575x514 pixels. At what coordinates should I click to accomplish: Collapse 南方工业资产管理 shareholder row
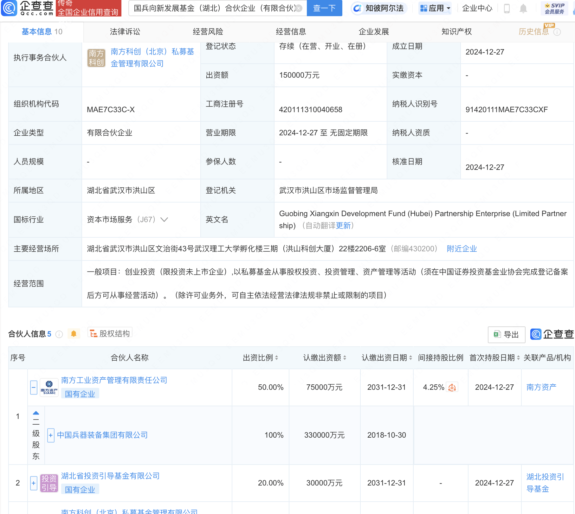tap(34, 387)
